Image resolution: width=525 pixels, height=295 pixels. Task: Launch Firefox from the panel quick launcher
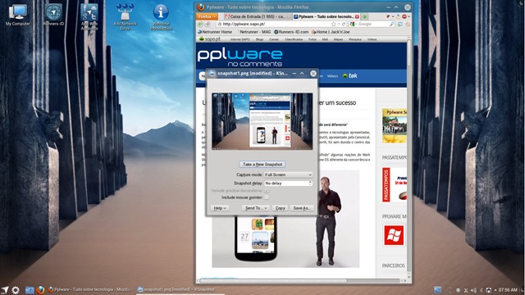(x=40, y=290)
